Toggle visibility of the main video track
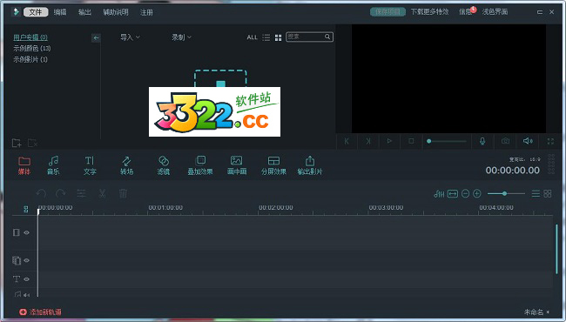 [x=27, y=232]
